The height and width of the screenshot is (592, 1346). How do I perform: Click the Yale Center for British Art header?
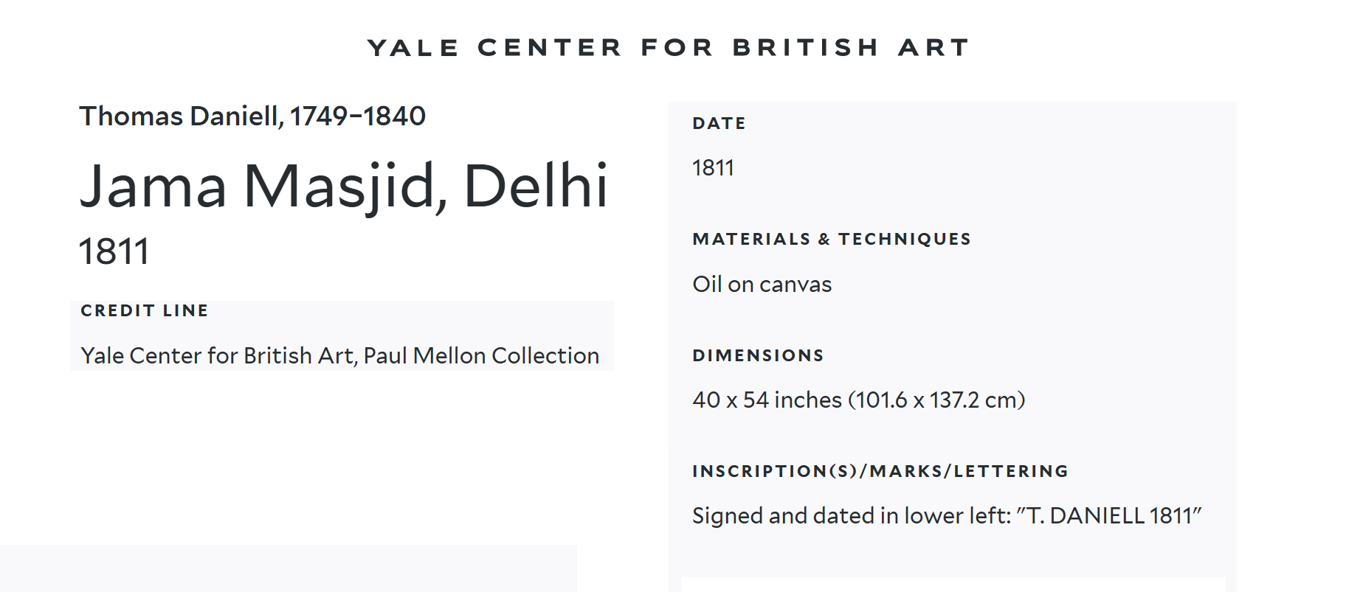coord(669,48)
